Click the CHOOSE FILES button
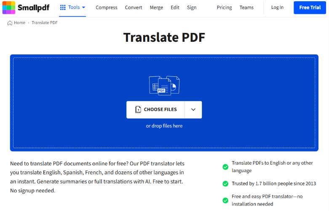The image size is (329, 211). pyautogui.click(x=155, y=110)
